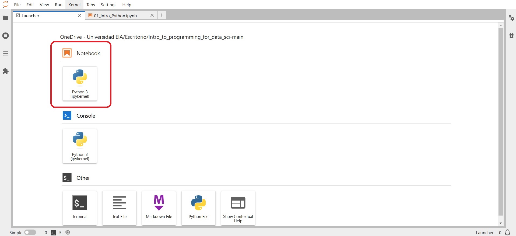This screenshot has height=236, width=516.
Task: Open the Extension Manager puzzle icon
Action: pyautogui.click(x=5, y=71)
